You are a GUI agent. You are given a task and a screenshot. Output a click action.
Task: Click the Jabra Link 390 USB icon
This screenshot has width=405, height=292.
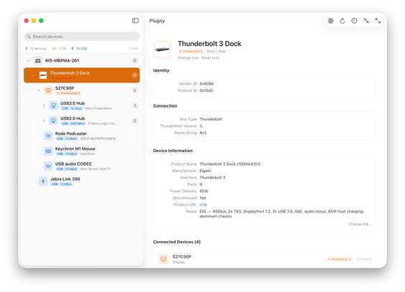(43, 181)
